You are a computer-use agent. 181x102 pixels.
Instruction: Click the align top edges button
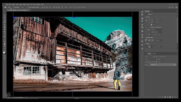(54, 7)
